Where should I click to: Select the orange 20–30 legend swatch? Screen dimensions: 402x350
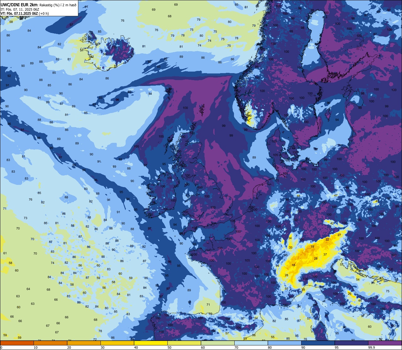(x=84, y=343)
